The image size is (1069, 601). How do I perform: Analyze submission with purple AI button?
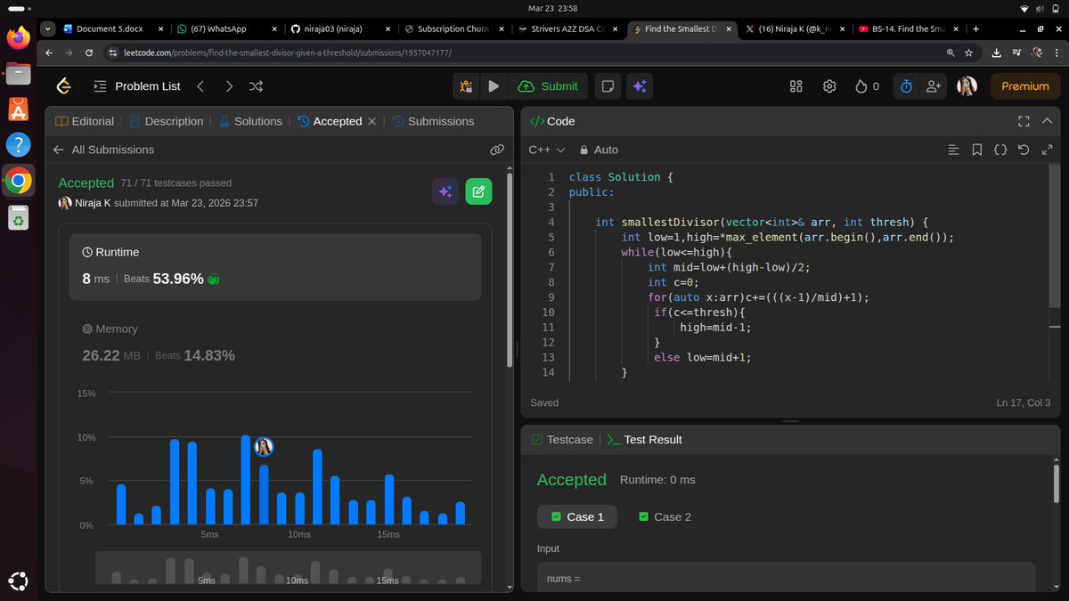pyautogui.click(x=446, y=191)
